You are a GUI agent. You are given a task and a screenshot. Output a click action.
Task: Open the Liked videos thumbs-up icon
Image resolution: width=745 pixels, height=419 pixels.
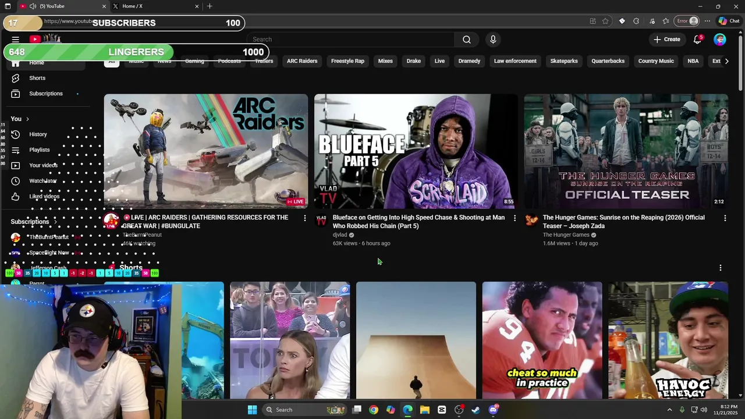(x=16, y=197)
